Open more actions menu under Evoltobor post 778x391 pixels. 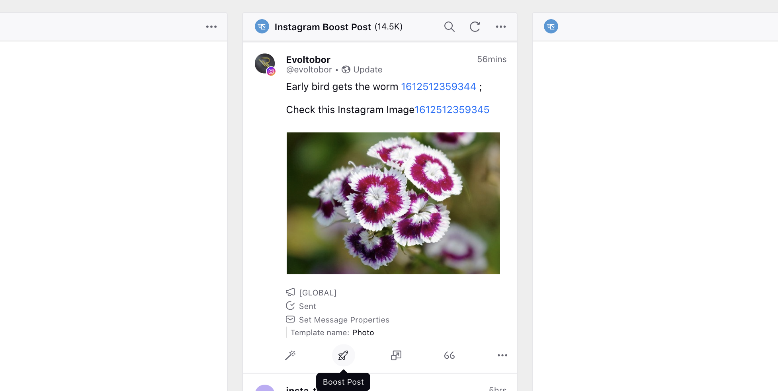pyautogui.click(x=502, y=355)
